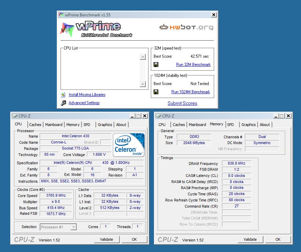Click the Install Missing Libraries icon
Image resolution: width=301 pixels, height=252 pixels.
point(63,95)
